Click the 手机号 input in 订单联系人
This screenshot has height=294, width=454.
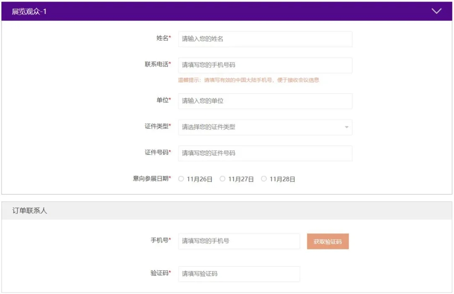pos(239,241)
